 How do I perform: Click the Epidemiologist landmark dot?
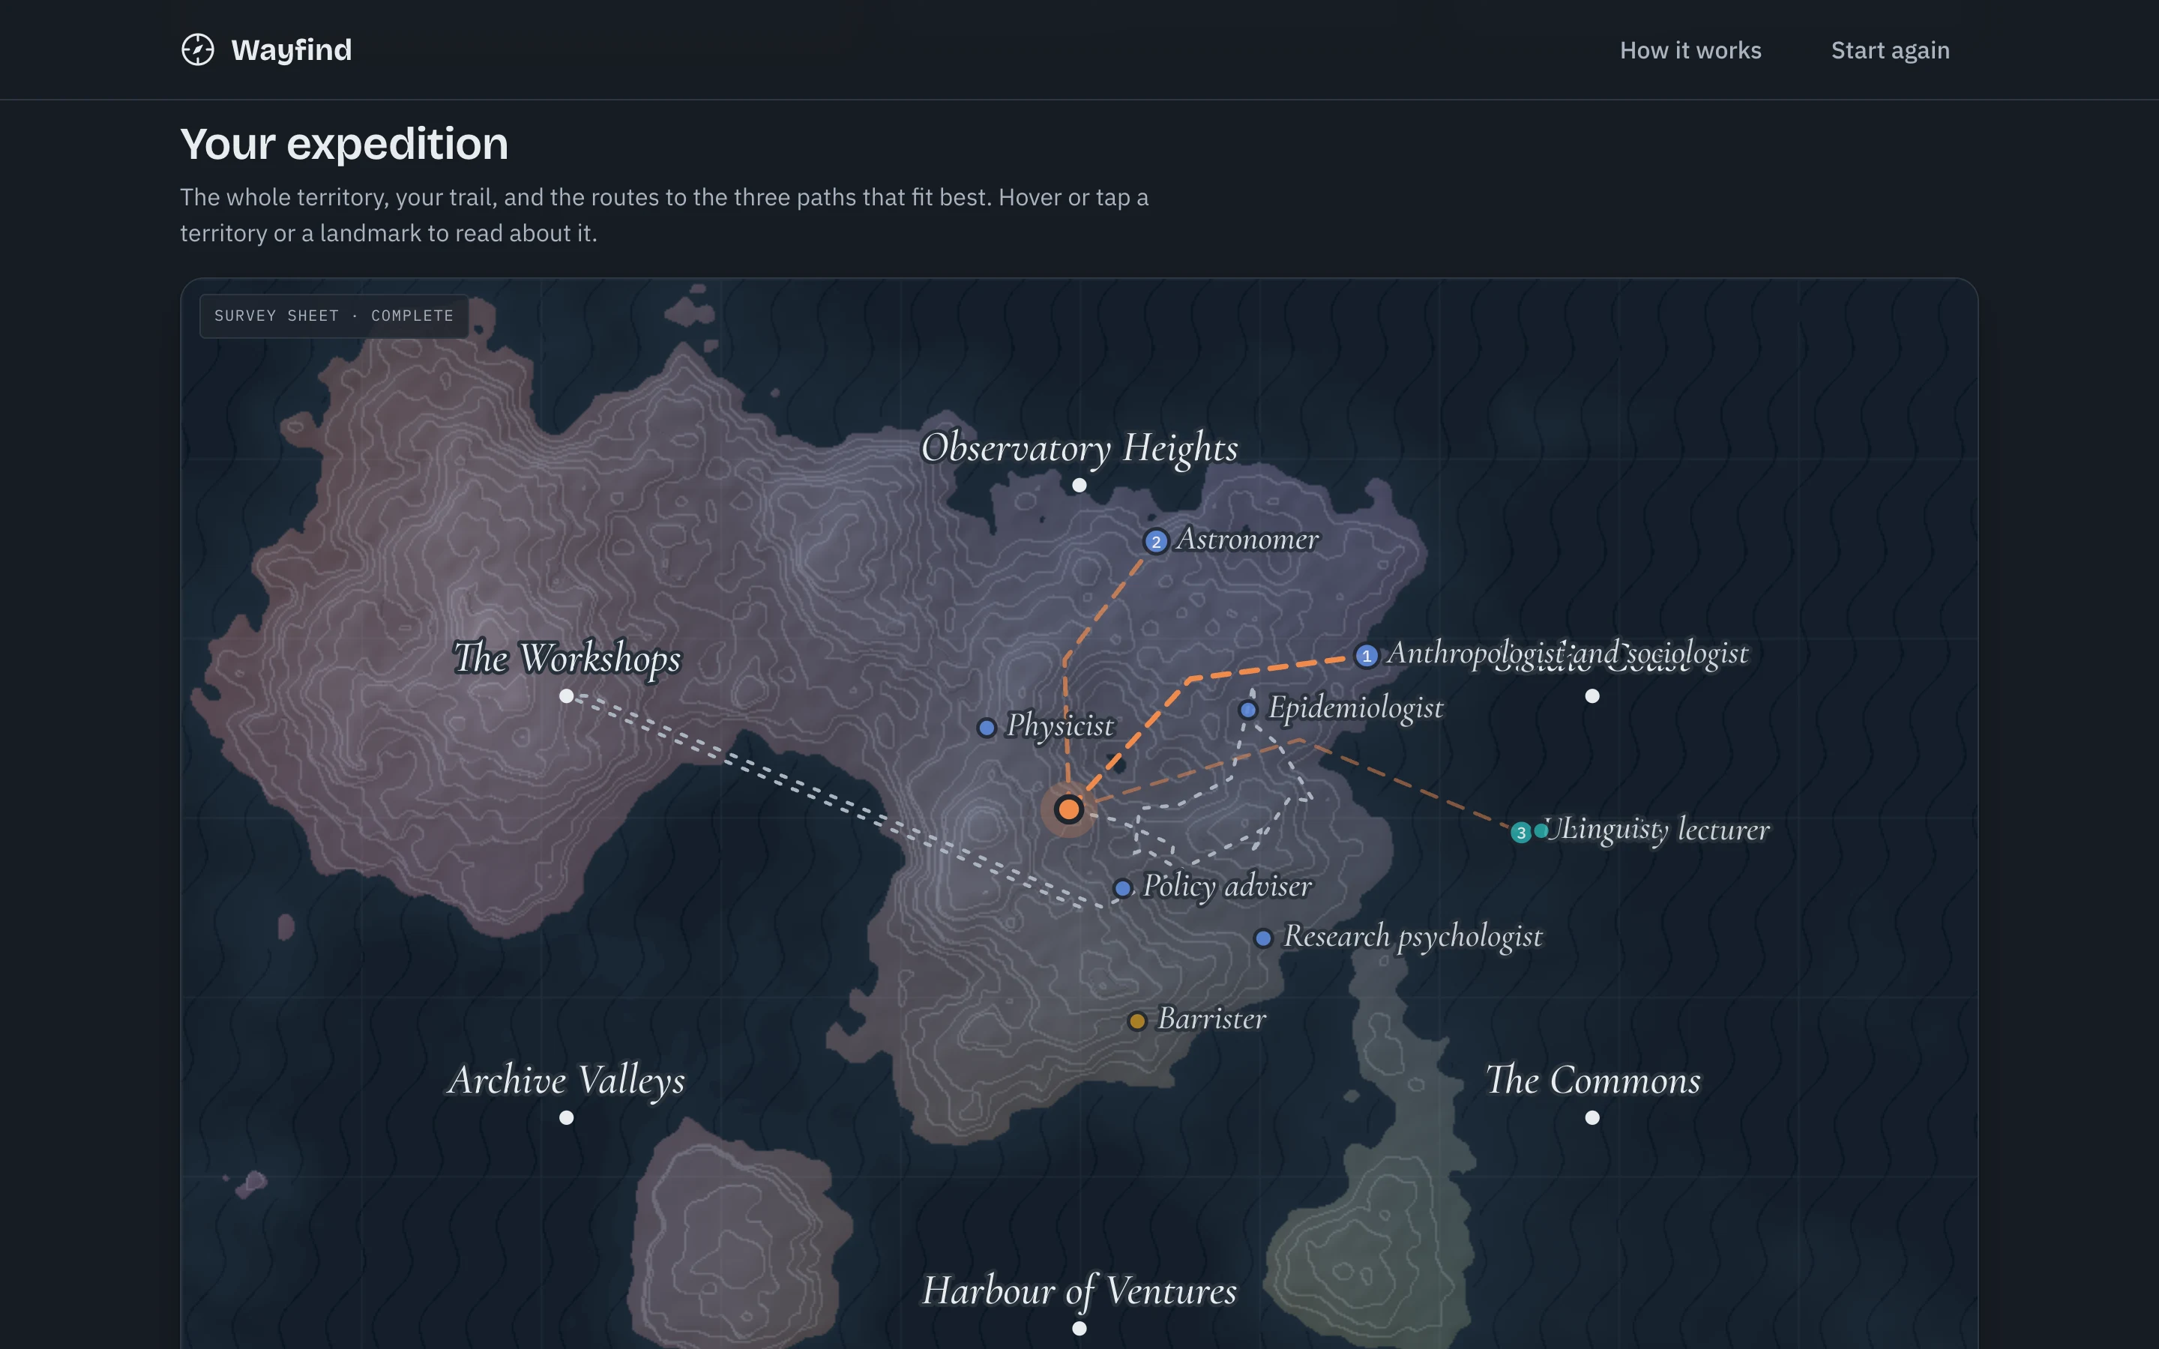pyautogui.click(x=1247, y=710)
